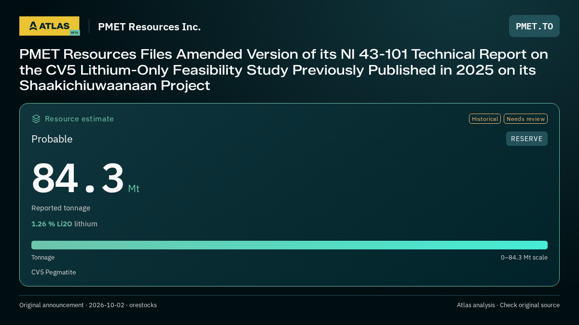Click the 1.26 % Li2O lithium grade

pos(64,224)
